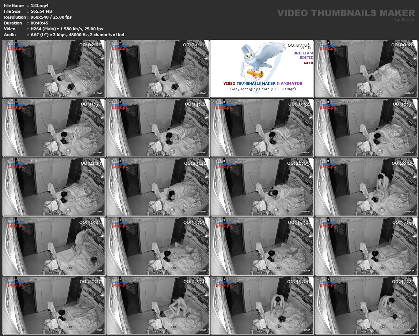Click the duration value 00:49:45
Viewport: 419px width, 336px height.
coord(39,23)
